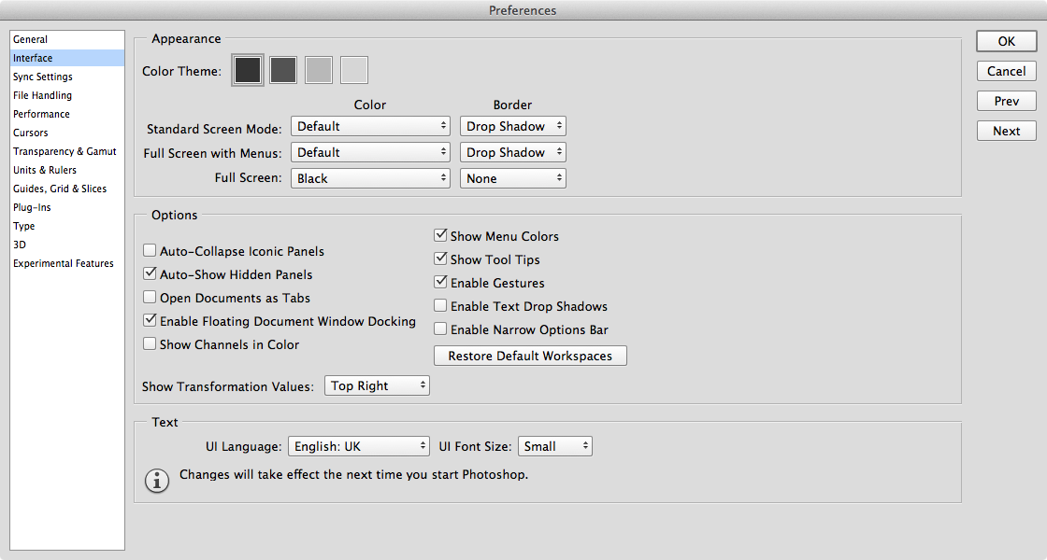This screenshot has height=560, width=1047.
Task: Open 3D preferences category
Action: (67, 245)
